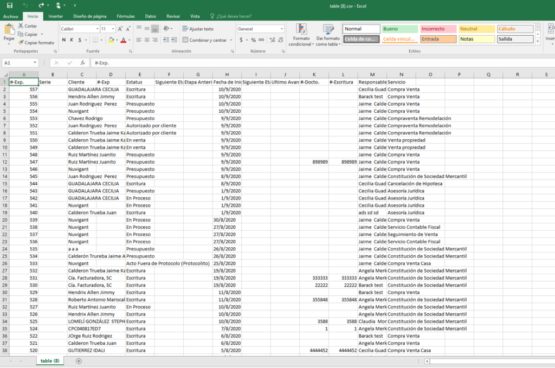Click the text orientation icon

(x=166, y=29)
